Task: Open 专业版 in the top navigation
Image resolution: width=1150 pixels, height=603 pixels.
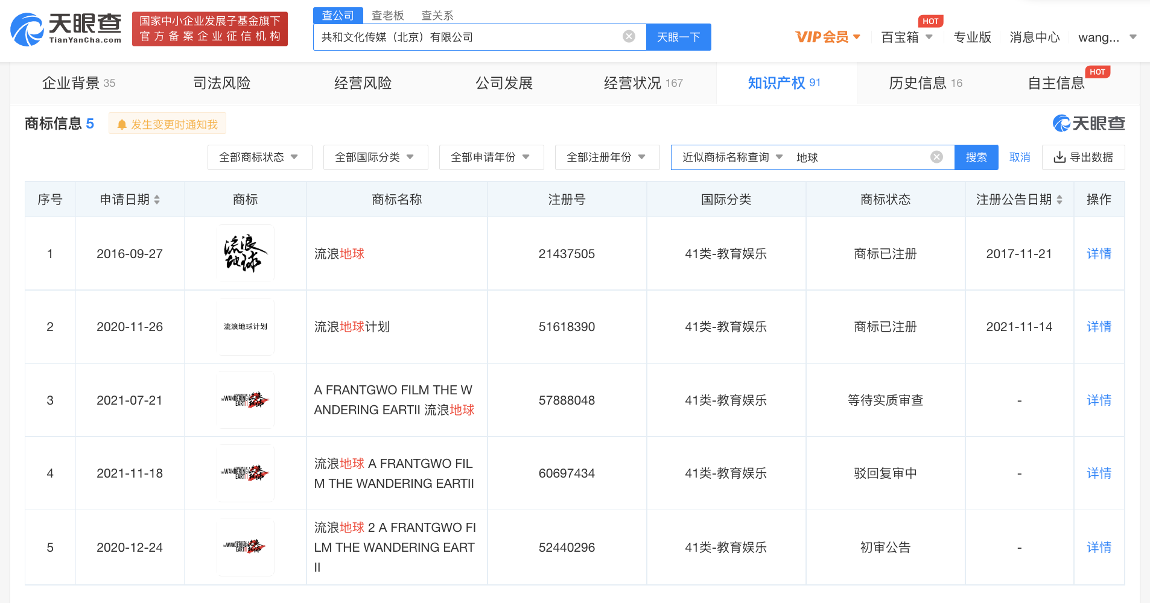Action: [973, 37]
